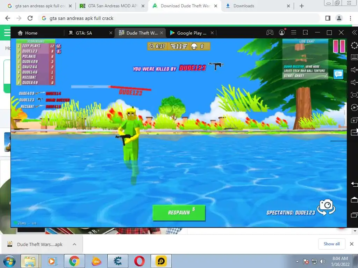
Task: Click the Start Chat input in live chat
Action: coord(305,76)
